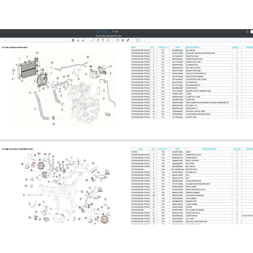Add a comment note annotation
This screenshot has height=253, width=253.
pos(118,40)
